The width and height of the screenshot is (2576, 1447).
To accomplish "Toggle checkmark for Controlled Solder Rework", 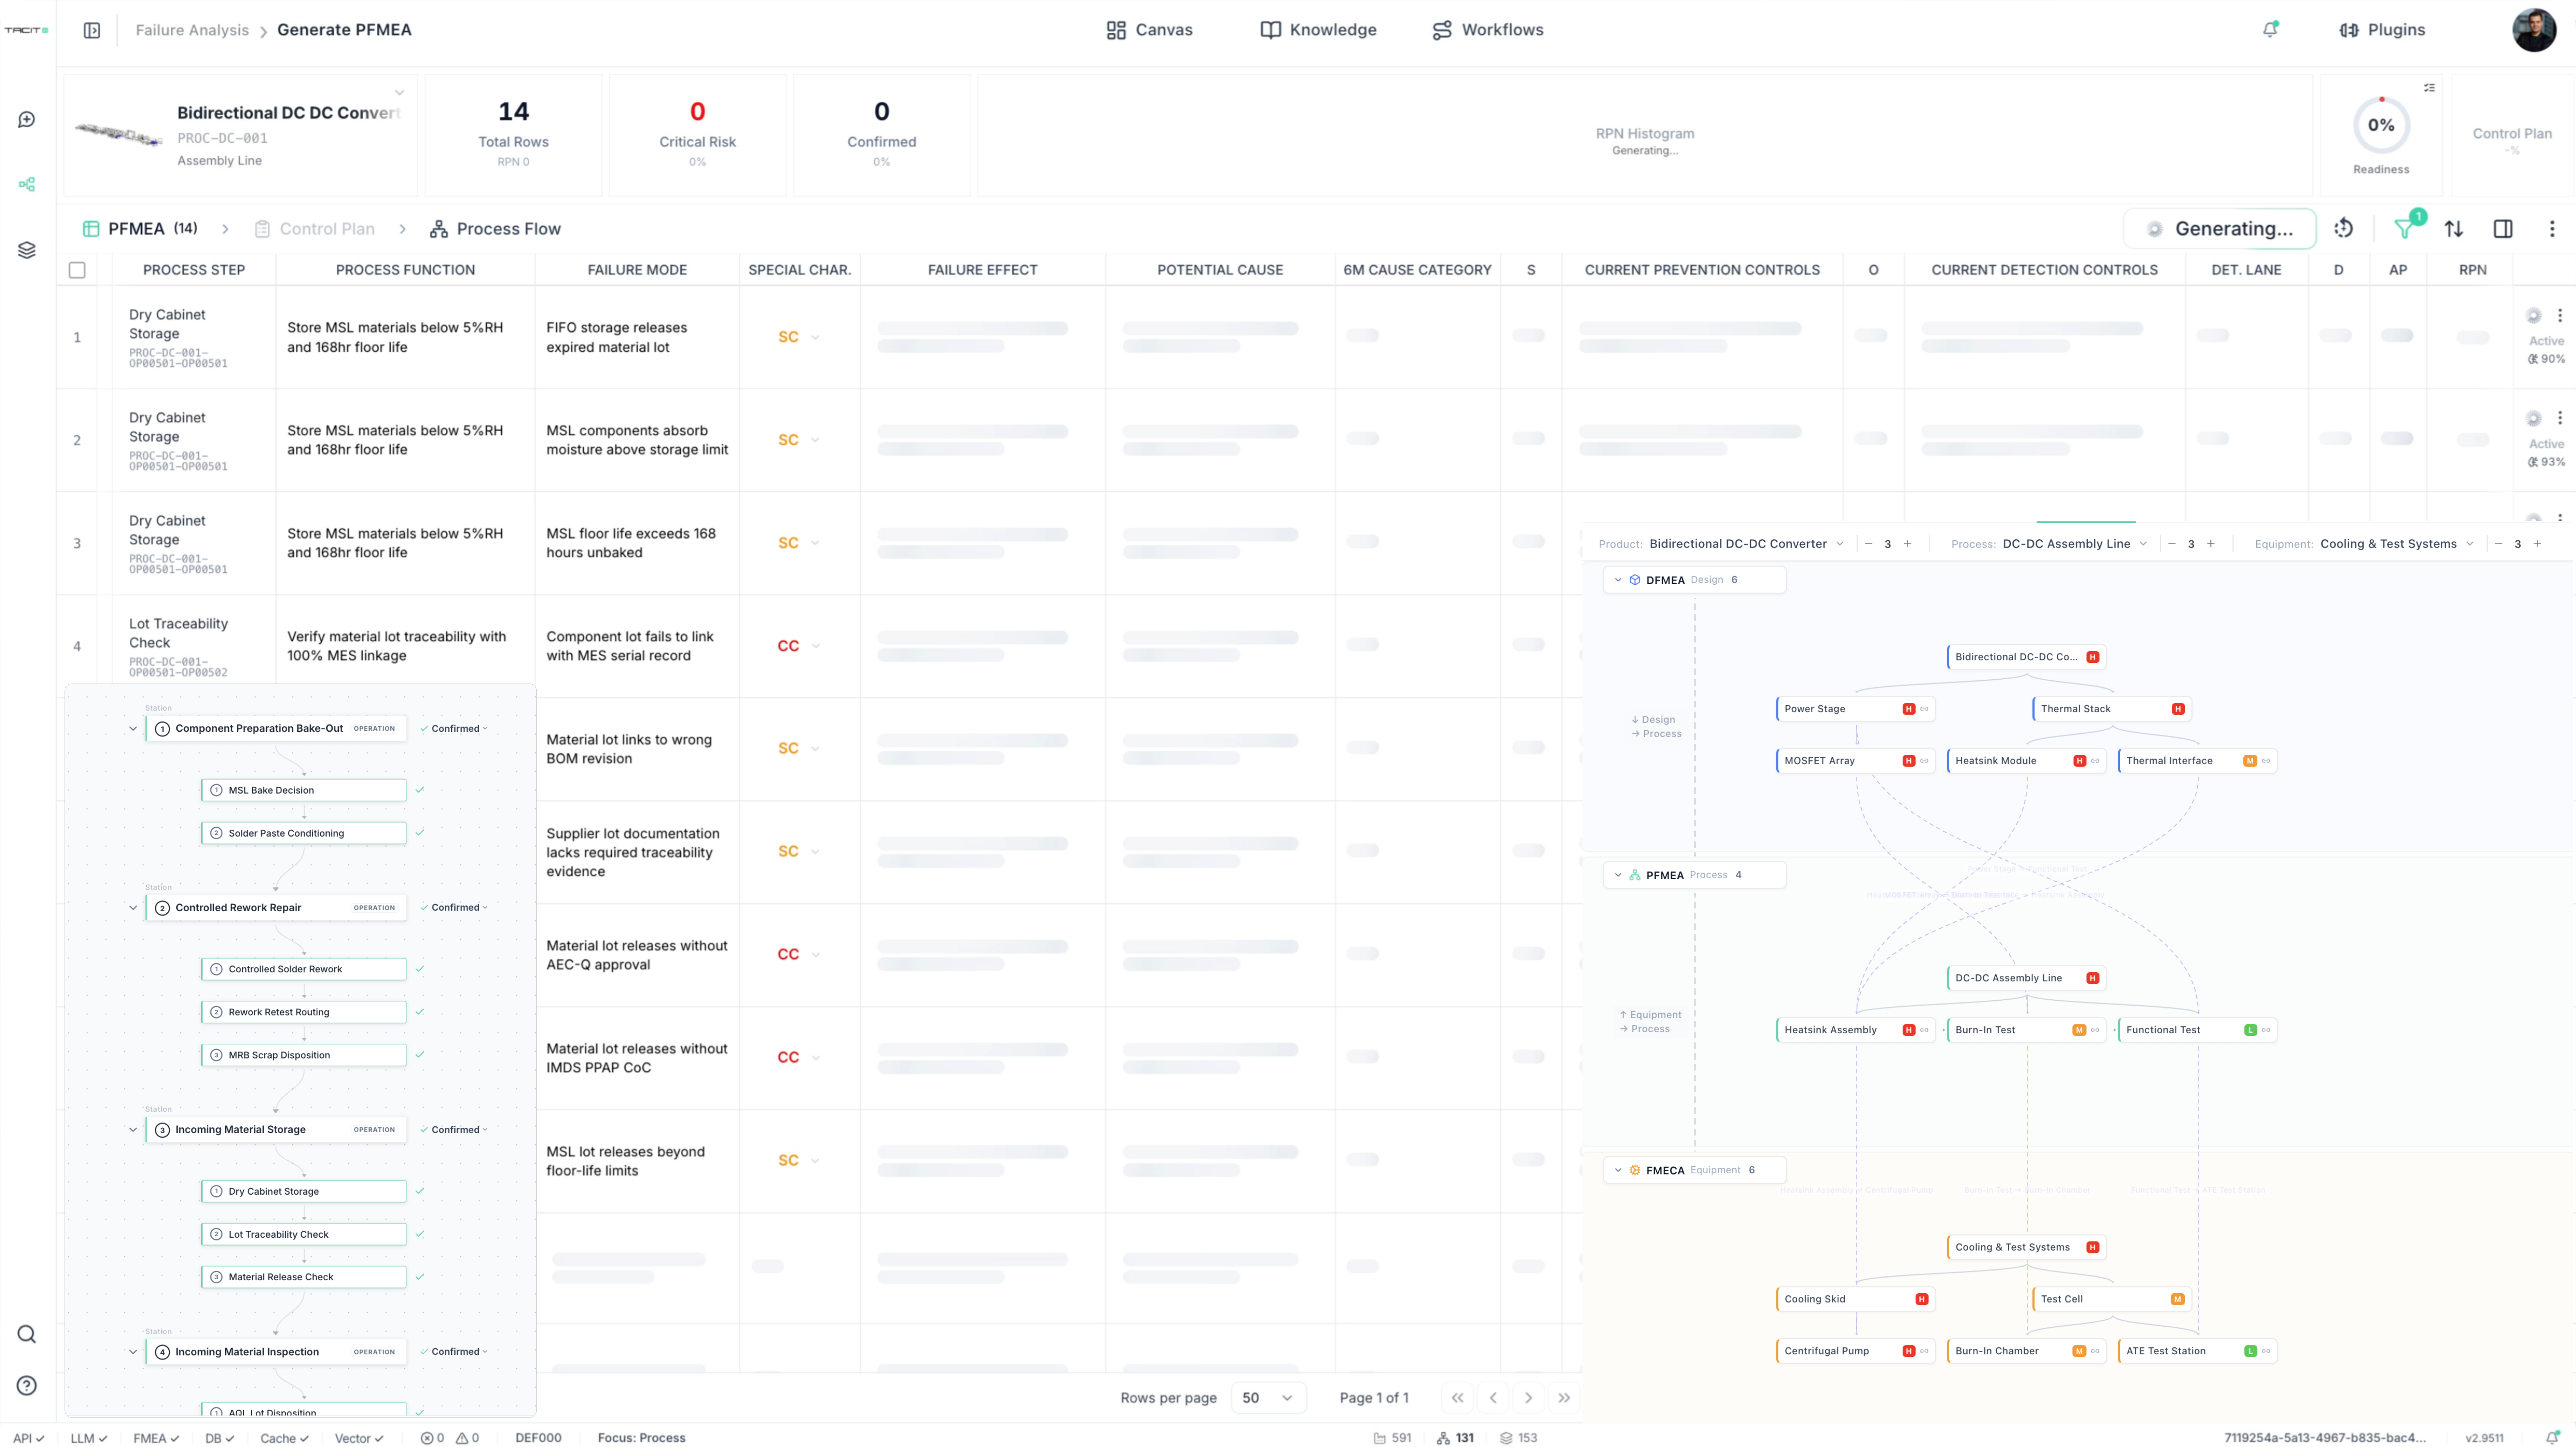I will (420, 969).
